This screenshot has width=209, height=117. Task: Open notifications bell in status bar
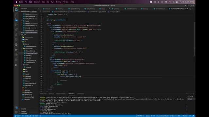tap(193, 116)
